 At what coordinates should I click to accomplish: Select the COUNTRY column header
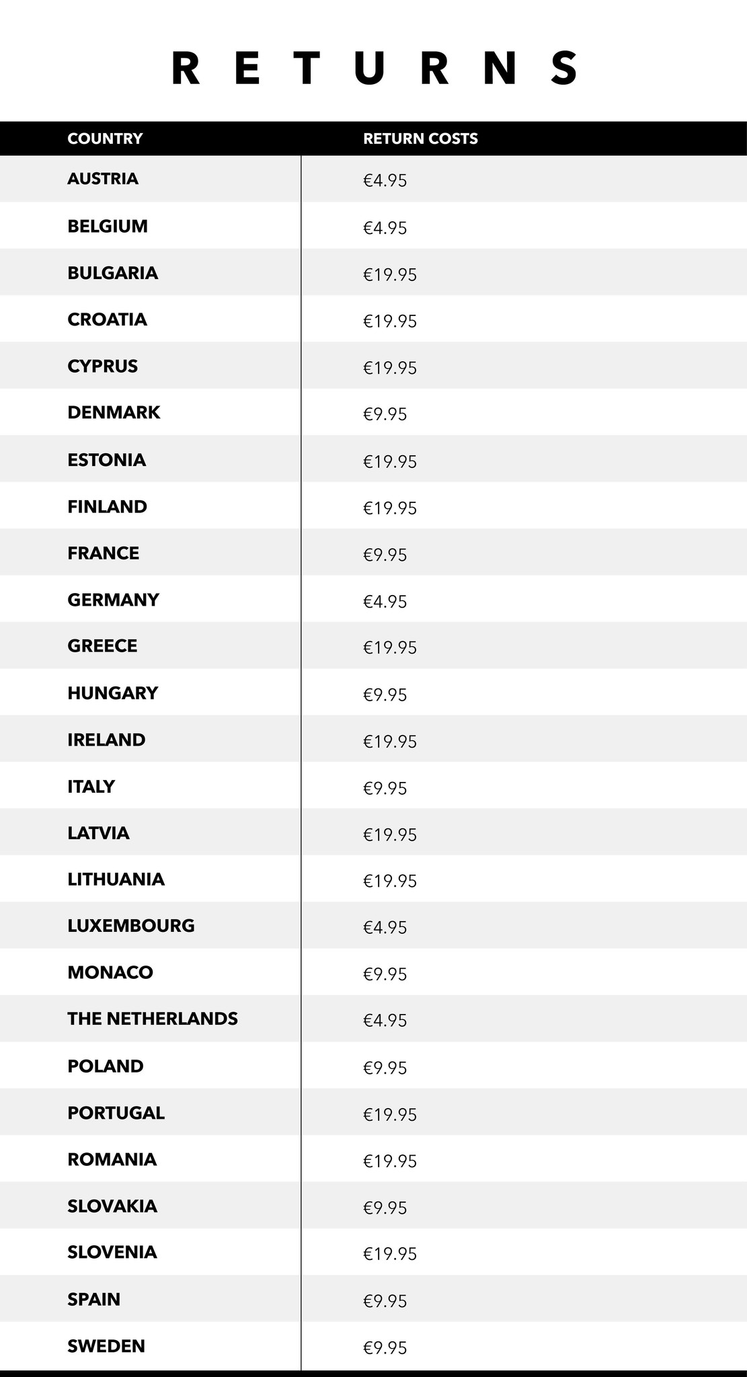click(105, 139)
